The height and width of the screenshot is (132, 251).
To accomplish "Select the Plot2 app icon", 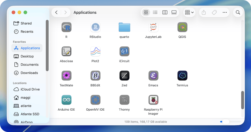I will tap(95, 51).
